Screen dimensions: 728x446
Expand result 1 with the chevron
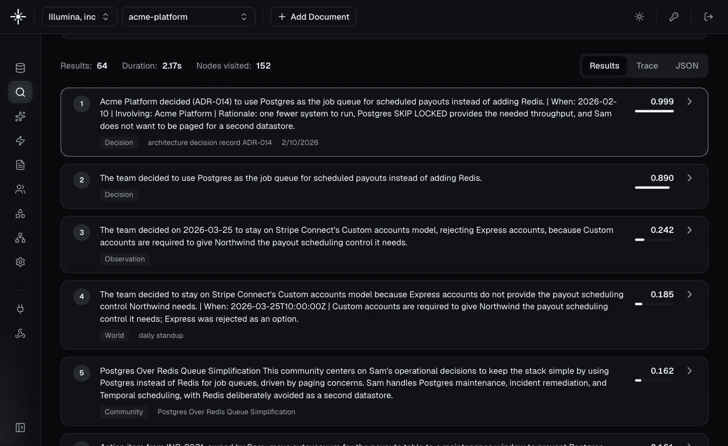click(x=690, y=101)
